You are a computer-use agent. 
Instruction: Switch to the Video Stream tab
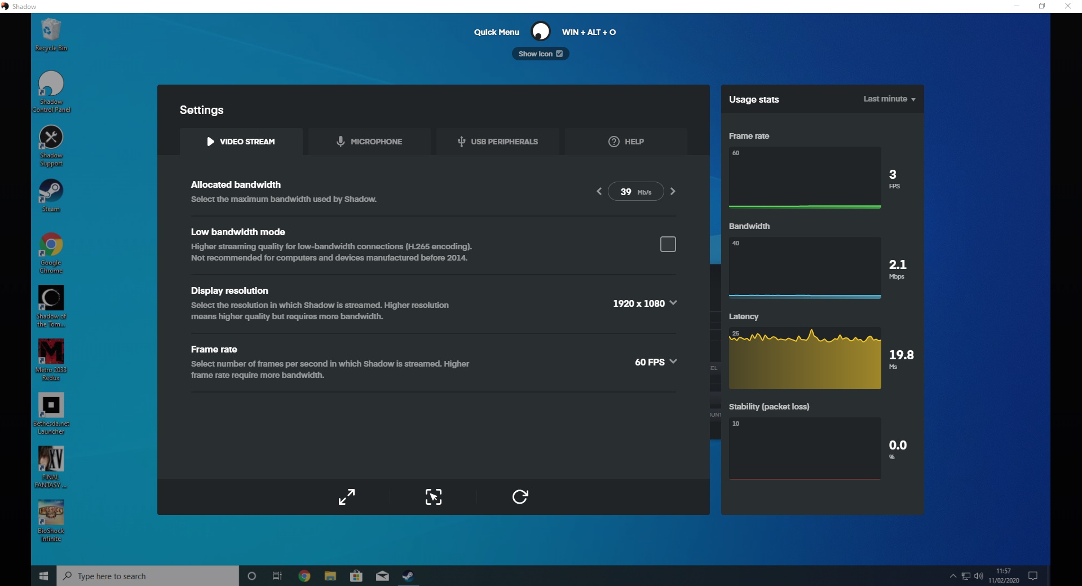click(241, 142)
